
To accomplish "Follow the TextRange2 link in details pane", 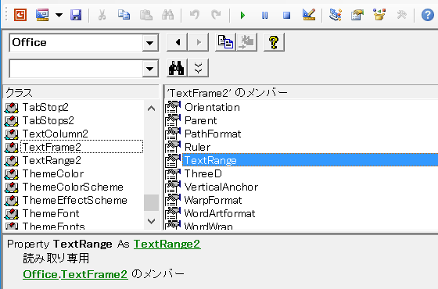I will click(167, 244).
